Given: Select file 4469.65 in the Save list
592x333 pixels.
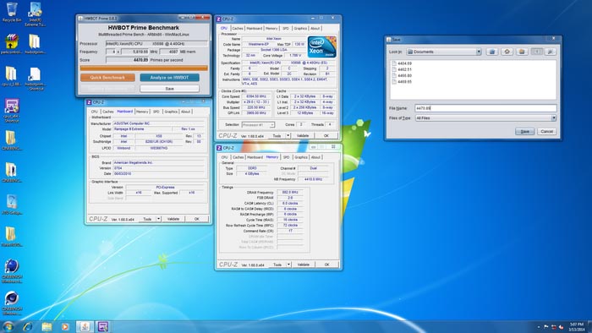Looking at the screenshot, I should pyautogui.click(x=402, y=81).
